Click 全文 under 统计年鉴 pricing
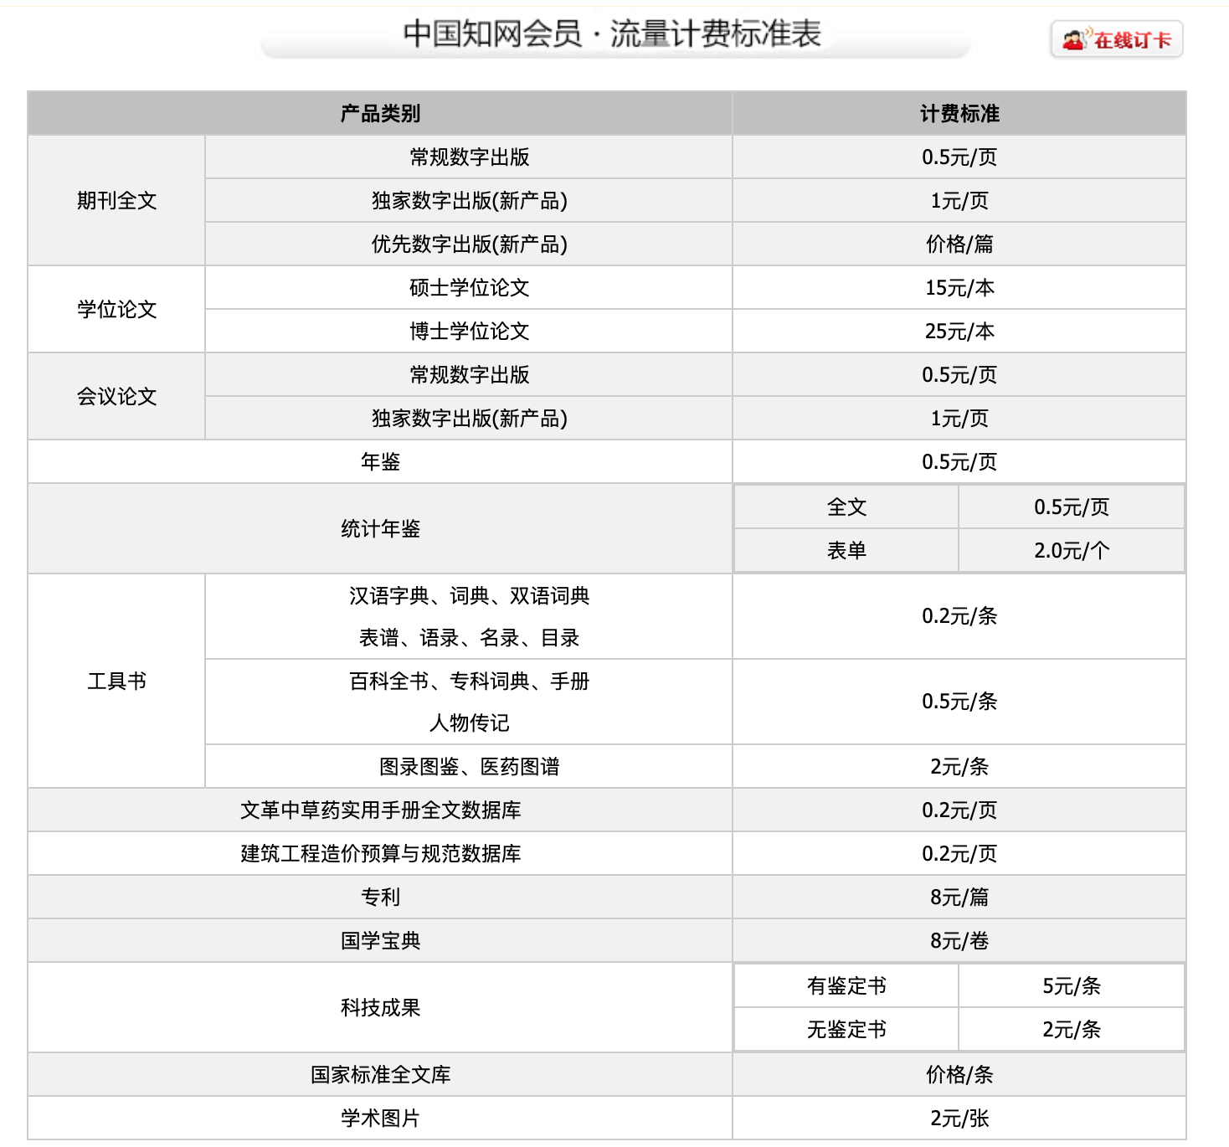The height and width of the screenshot is (1147, 1229). [x=846, y=507]
